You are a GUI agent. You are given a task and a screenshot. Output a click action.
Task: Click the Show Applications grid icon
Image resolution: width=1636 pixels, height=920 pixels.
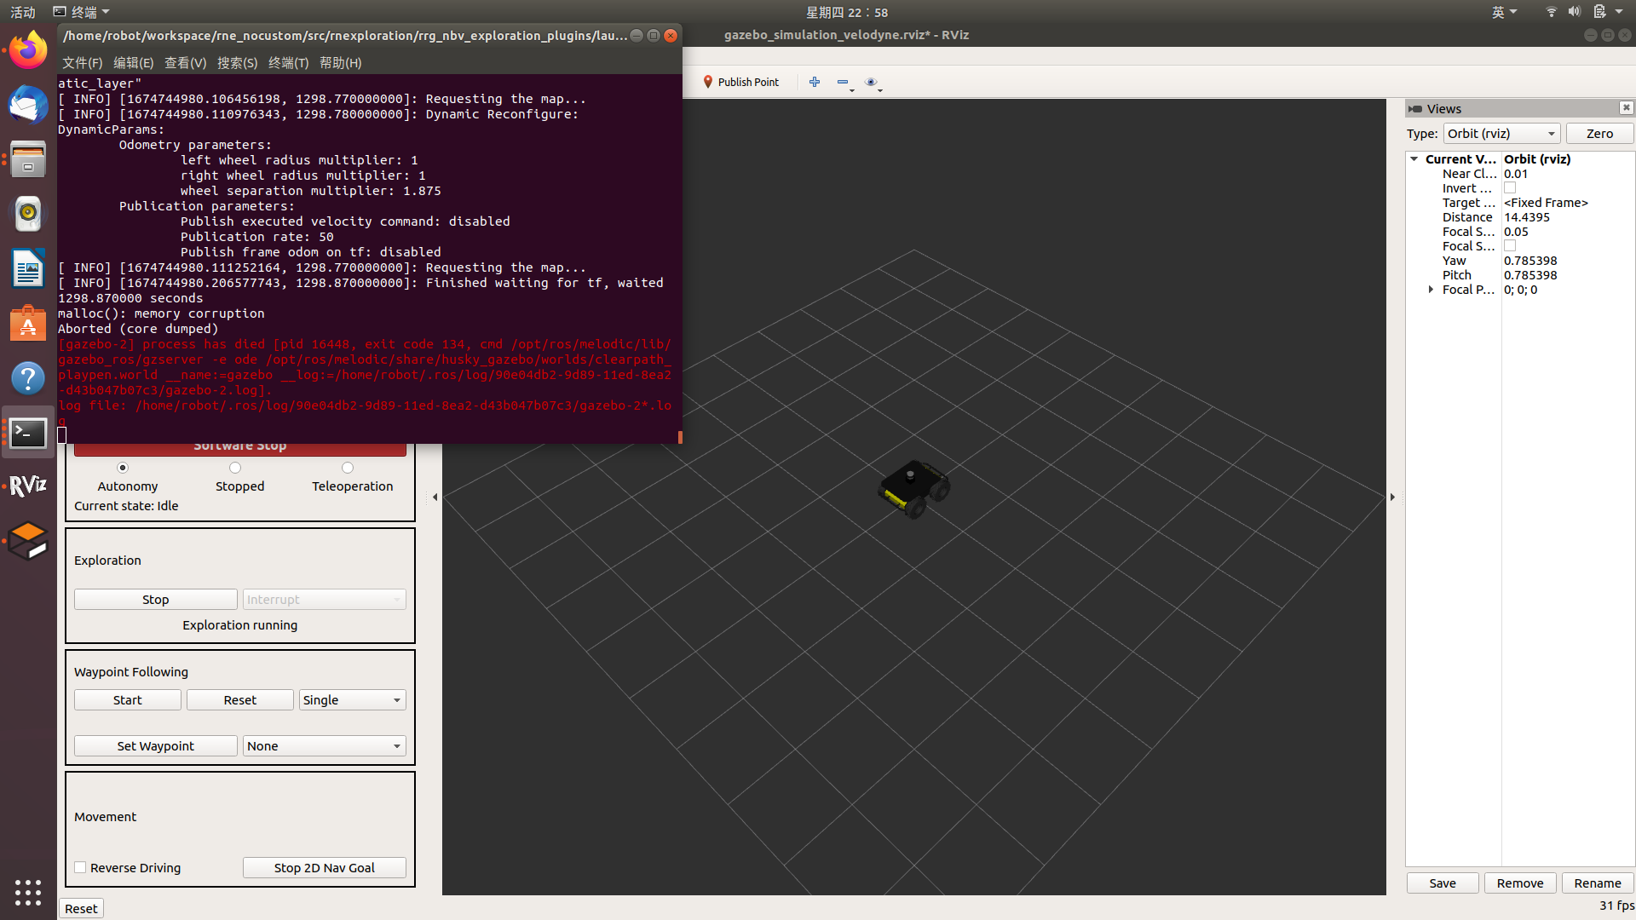[x=28, y=893]
